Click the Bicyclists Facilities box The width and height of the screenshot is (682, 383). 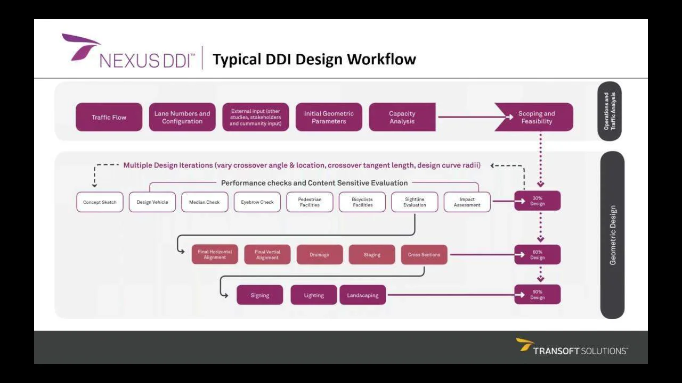362,202
